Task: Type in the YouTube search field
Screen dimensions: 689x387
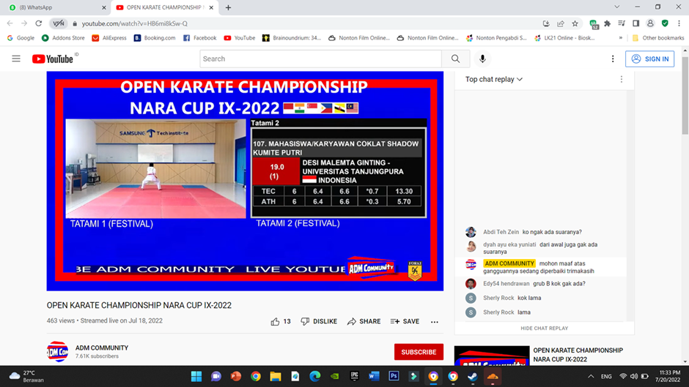Action: 320,59
